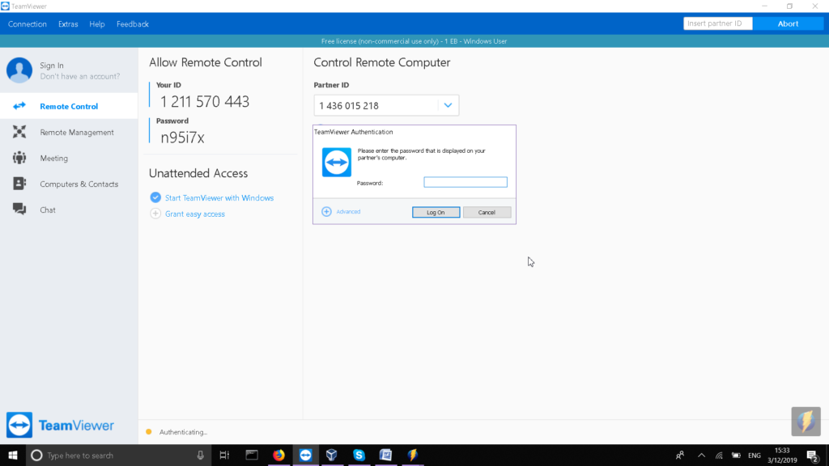This screenshot has width=829, height=466.
Task: Click the user avatar icon
Action: (19, 70)
